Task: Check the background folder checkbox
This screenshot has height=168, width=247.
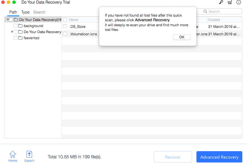Action: [15, 26]
